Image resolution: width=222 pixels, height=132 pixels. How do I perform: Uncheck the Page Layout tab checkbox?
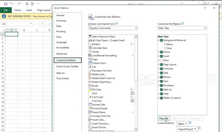161,64
